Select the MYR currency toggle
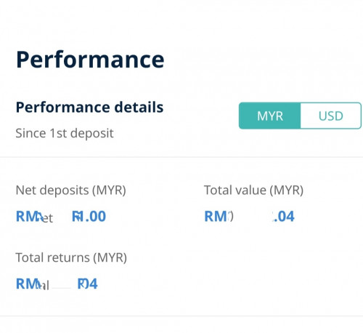 (270, 116)
